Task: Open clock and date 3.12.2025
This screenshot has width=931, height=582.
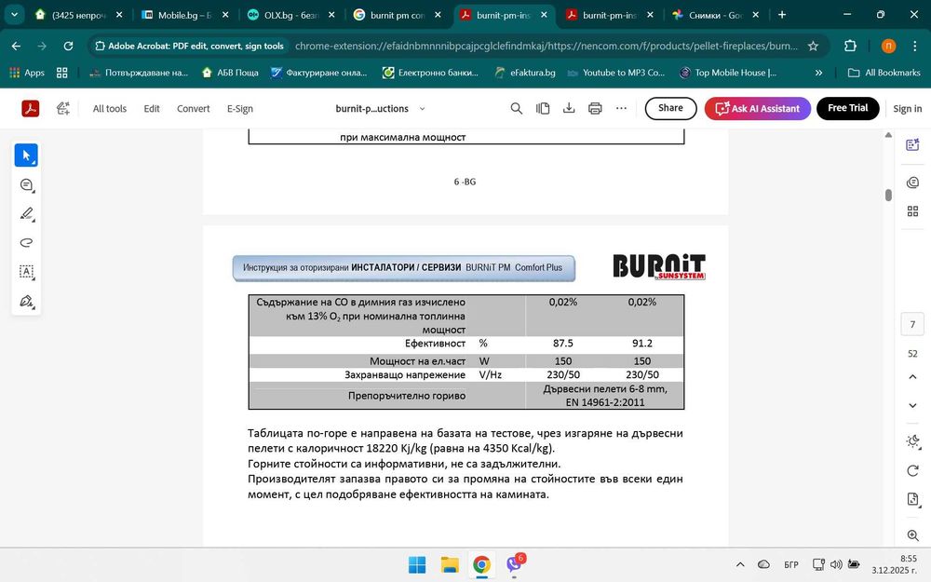Action: tap(894, 564)
